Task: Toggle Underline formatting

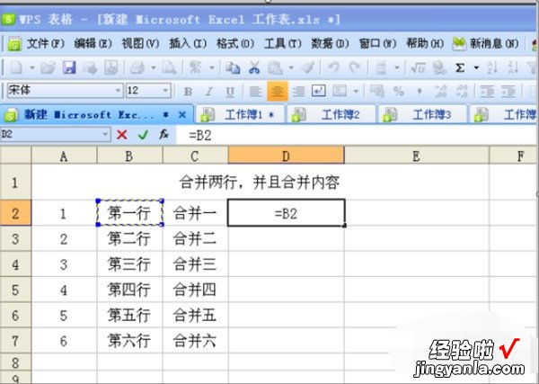Action: tap(230, 92)
